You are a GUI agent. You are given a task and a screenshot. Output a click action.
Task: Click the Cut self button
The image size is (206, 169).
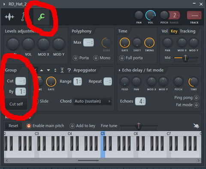point(16,104)
